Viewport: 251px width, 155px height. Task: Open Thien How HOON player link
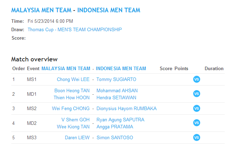click(x=72, y=97)
